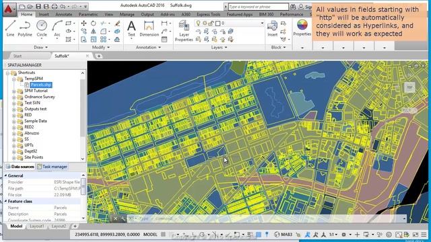The image size is (431, 242).
Task: Click the Stretch tool icon
Action: 84,39
